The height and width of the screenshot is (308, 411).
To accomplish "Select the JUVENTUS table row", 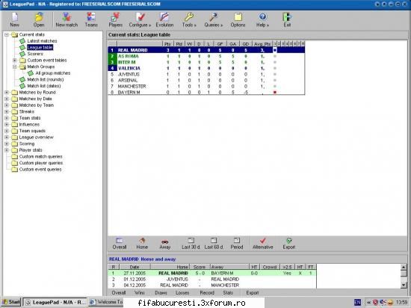I will 206,74.
